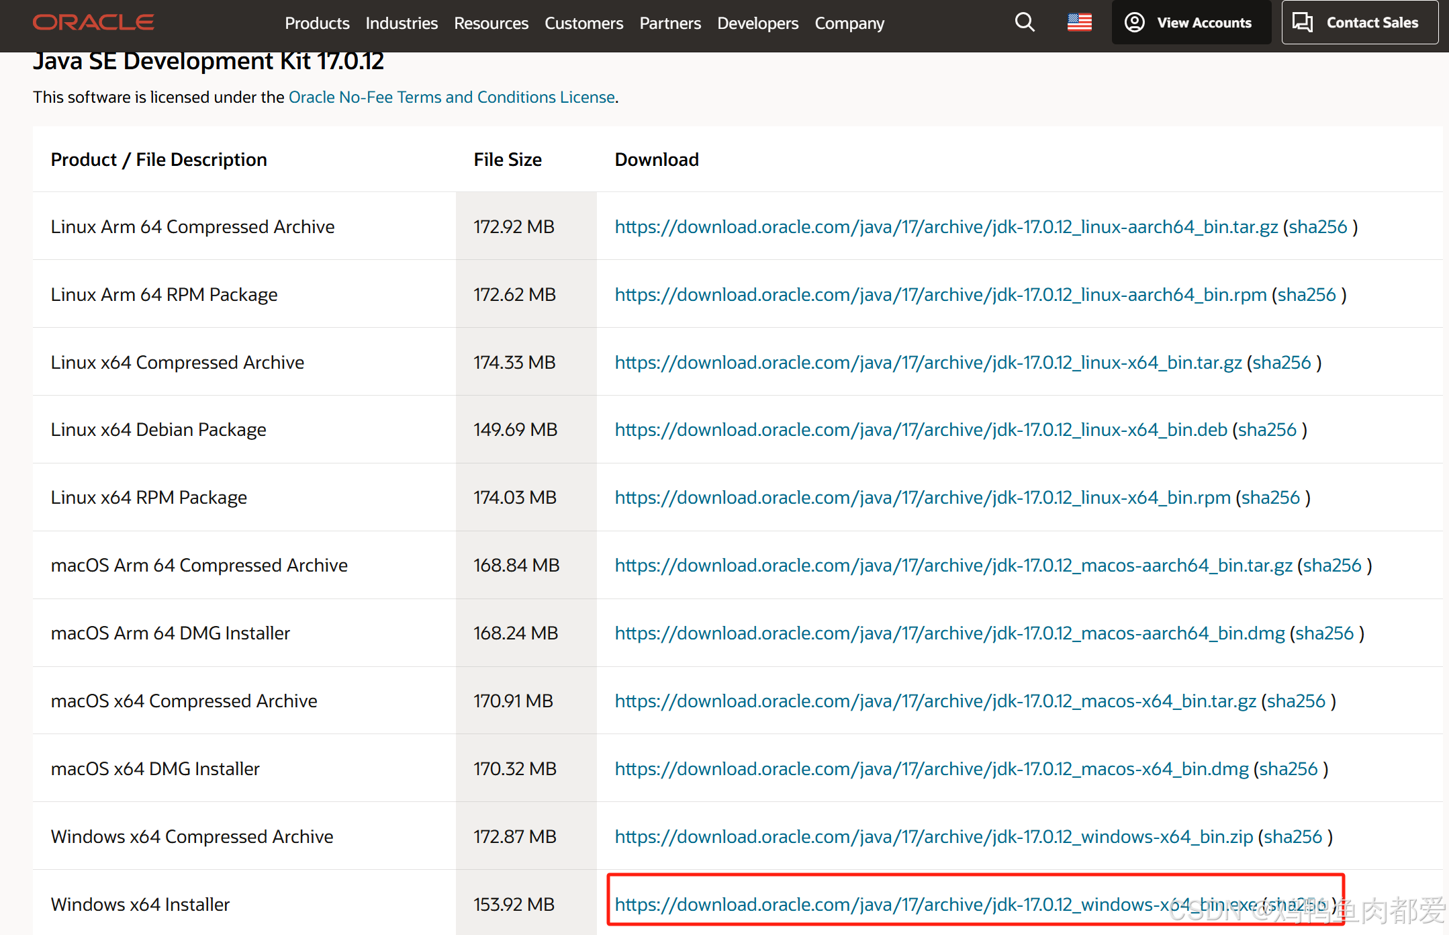The width and height of the screenshot is (1449, 935).
Task: Click the View Accounts button
Action: pyautogui.click(x=1190, y=22)
